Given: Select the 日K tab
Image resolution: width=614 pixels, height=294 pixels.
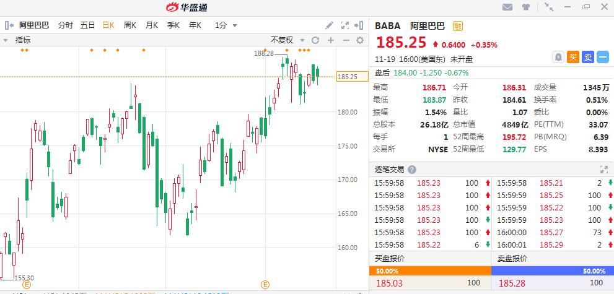Looking at the screenshot, I should pos(108,25).
